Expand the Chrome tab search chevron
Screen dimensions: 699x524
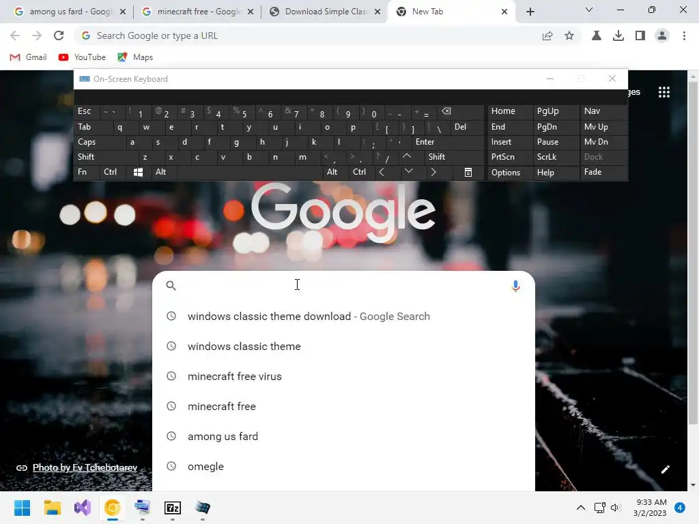589,10
